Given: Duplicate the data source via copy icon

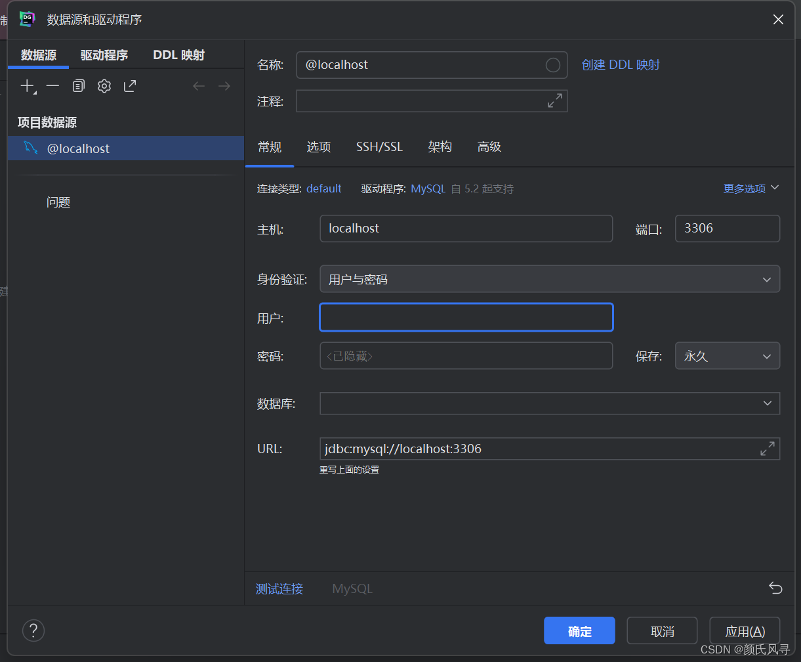Looking at the screenshot, I should click(x=79, y=86).
